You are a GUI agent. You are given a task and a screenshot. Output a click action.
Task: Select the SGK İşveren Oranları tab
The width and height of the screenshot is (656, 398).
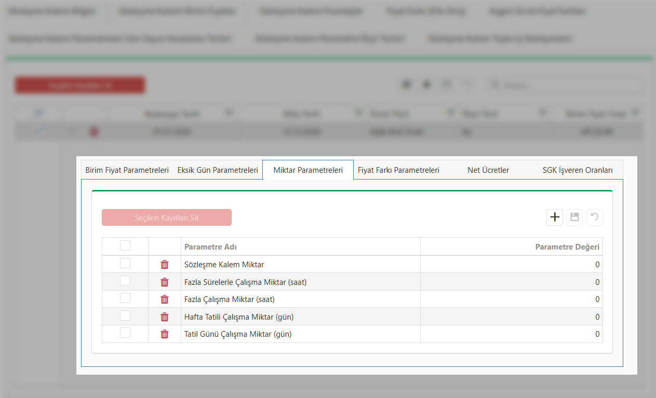click(x=578, y=170)
